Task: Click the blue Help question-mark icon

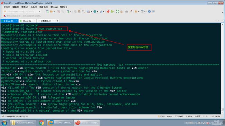Action: 150,11
